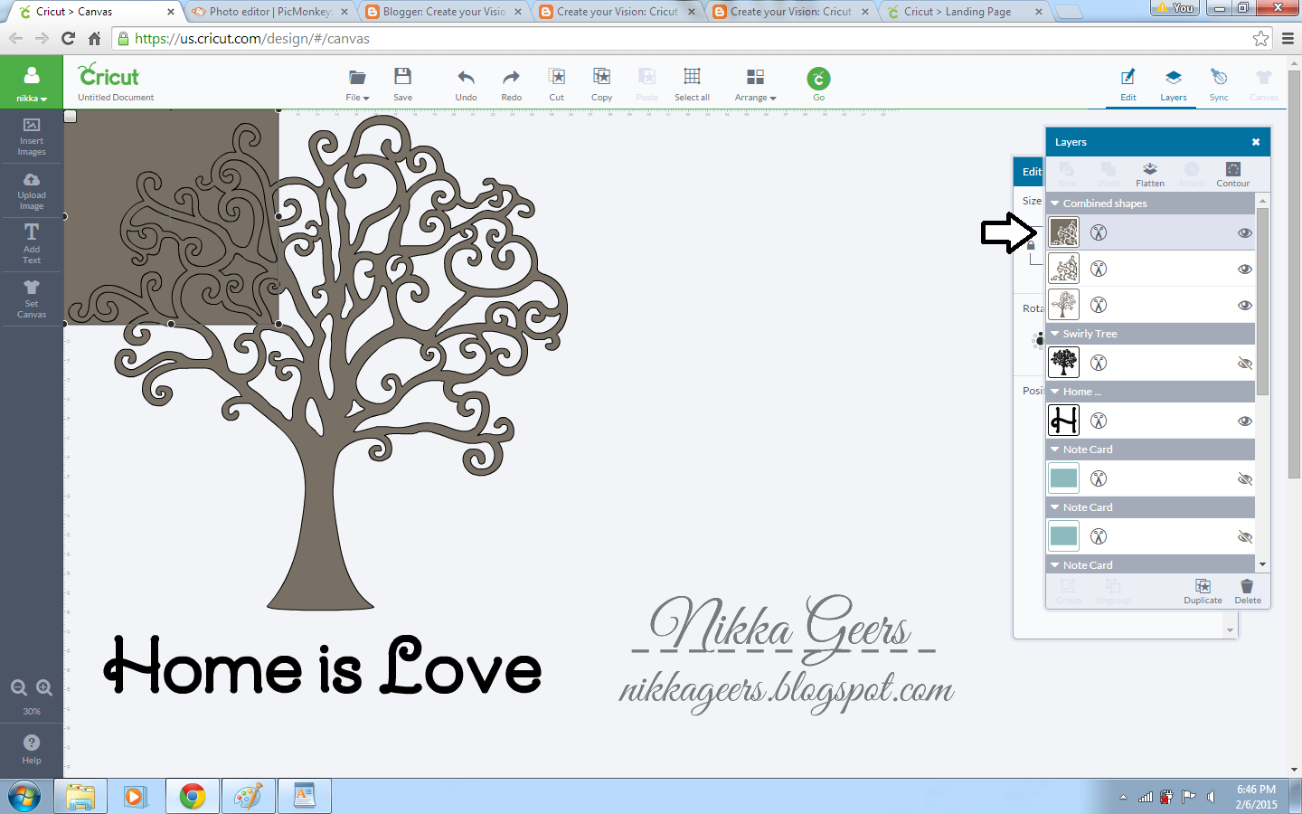Show the Swirly Tree layer

pos(1245,363)
